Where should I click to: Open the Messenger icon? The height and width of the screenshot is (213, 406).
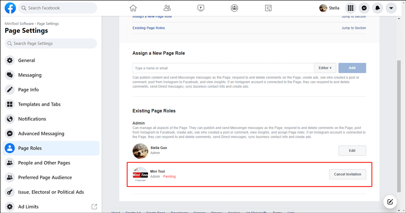364,8
